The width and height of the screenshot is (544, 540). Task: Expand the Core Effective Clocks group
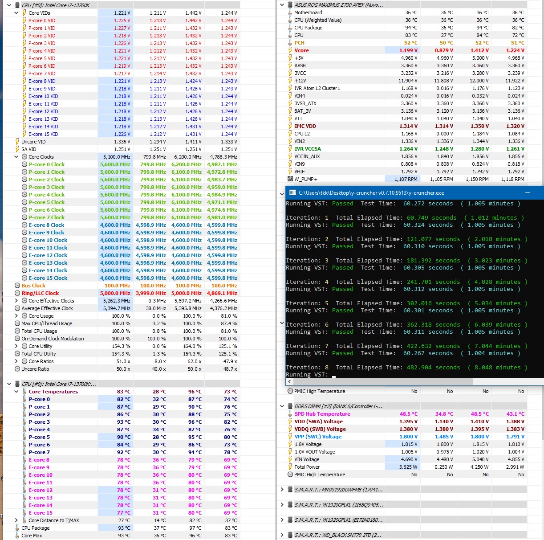tap(16, 301)
